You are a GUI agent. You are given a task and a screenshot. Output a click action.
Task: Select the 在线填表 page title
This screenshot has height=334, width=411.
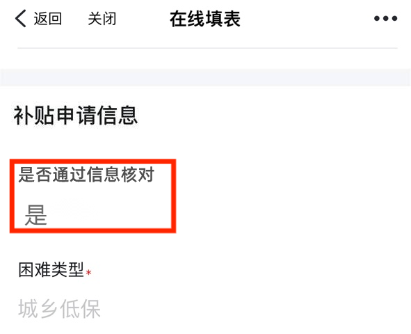click(205, 19)
